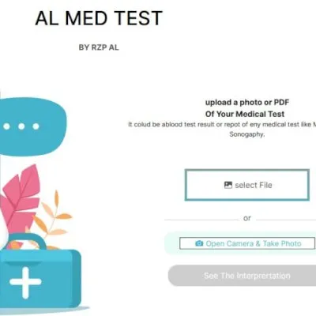Click the BY RZP AL subtitle

[99, 47]
